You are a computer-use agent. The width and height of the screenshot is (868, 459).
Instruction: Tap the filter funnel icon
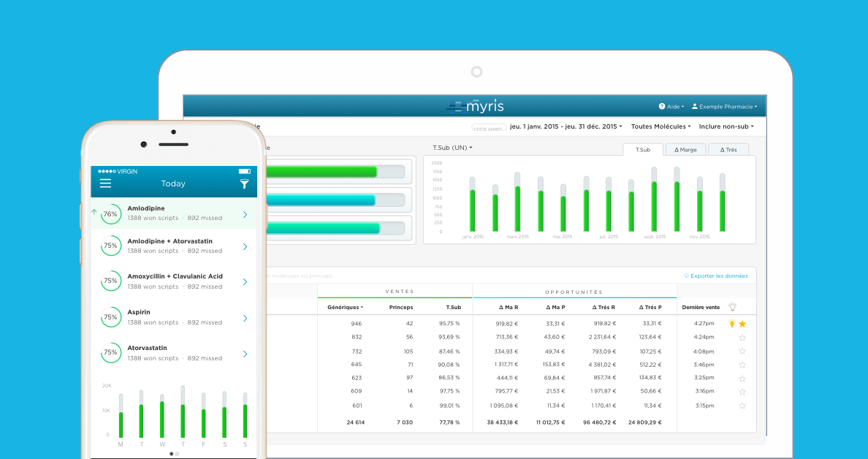coord(245,184)
